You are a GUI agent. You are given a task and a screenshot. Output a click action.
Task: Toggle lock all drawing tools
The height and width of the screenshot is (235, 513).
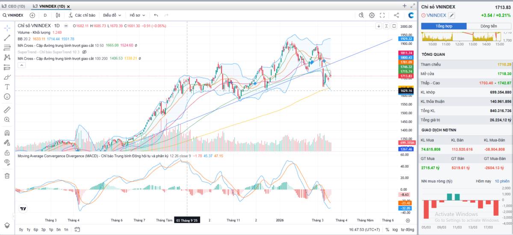pyautogui.click(x=7, y=152)
